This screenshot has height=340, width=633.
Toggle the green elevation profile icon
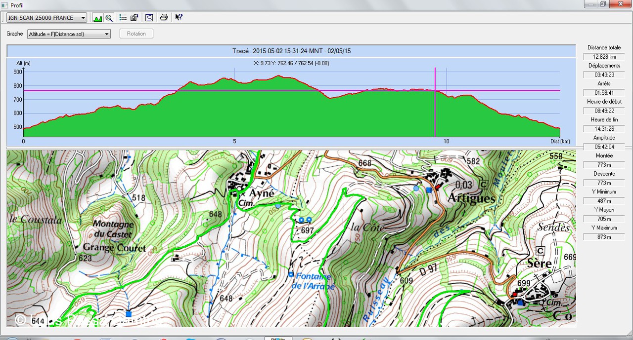tap(97, 18)
